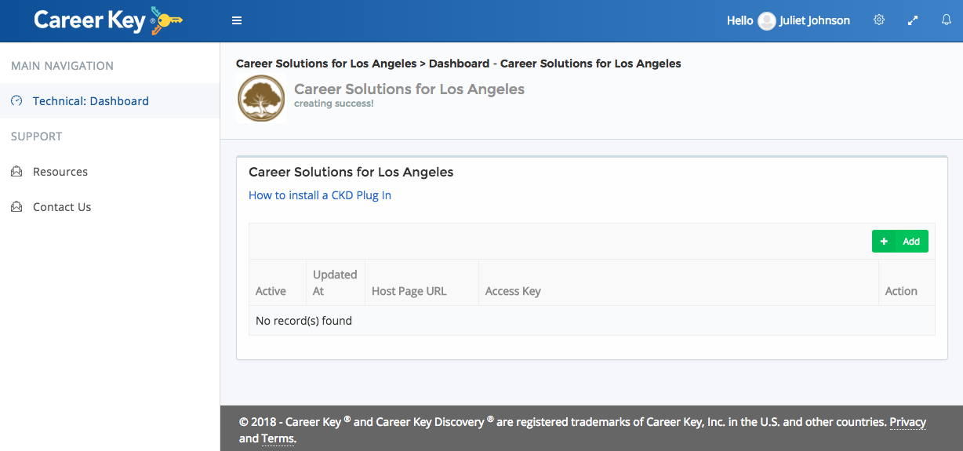963x451 pixels.
Task: Click the Hello greeting text
Action: [x=740, y=21]
